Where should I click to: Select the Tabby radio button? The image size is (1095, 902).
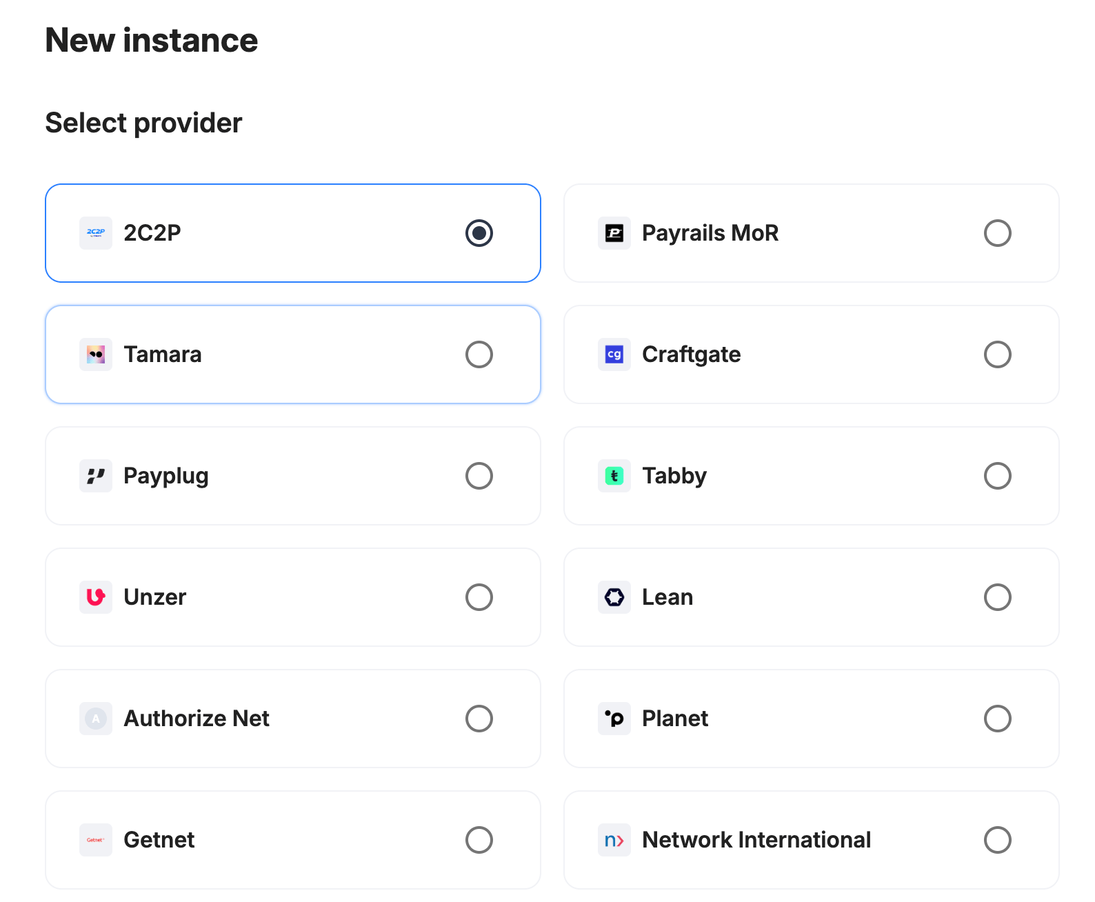click(998, 476)
